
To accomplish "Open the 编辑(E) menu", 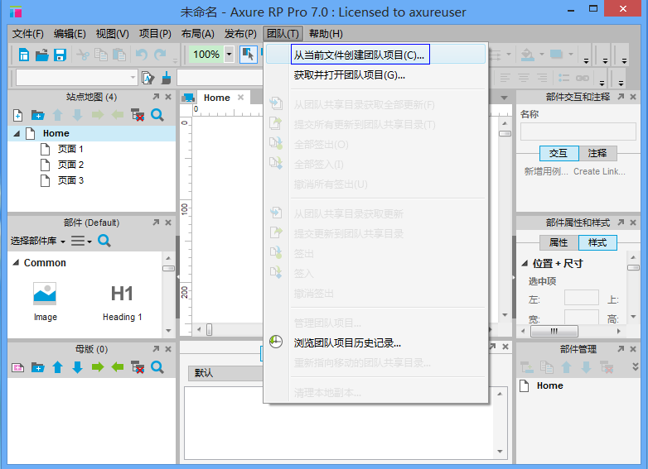I will point(70,34).
